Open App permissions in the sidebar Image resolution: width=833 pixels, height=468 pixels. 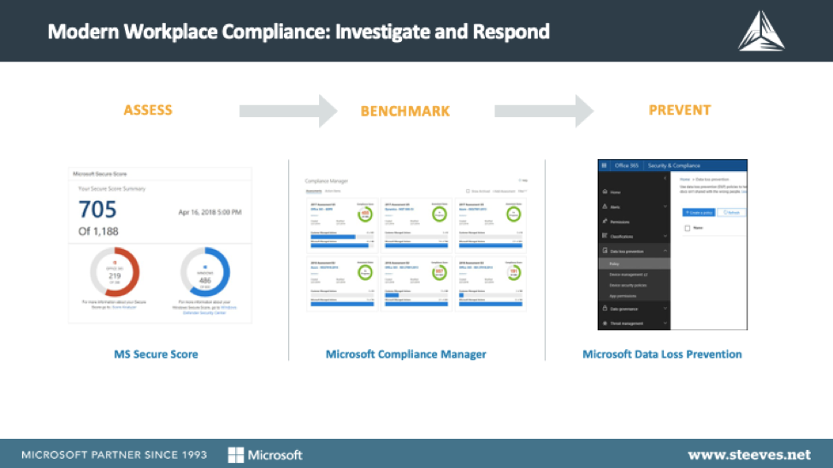point(623,296)
